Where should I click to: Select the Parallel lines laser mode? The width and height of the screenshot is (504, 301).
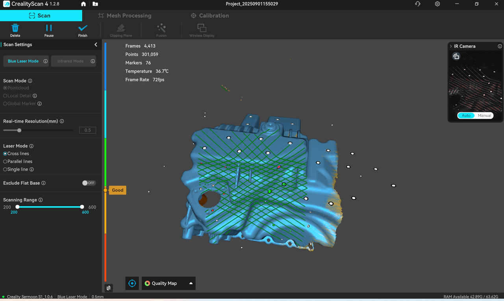click(x=5, y=162)
